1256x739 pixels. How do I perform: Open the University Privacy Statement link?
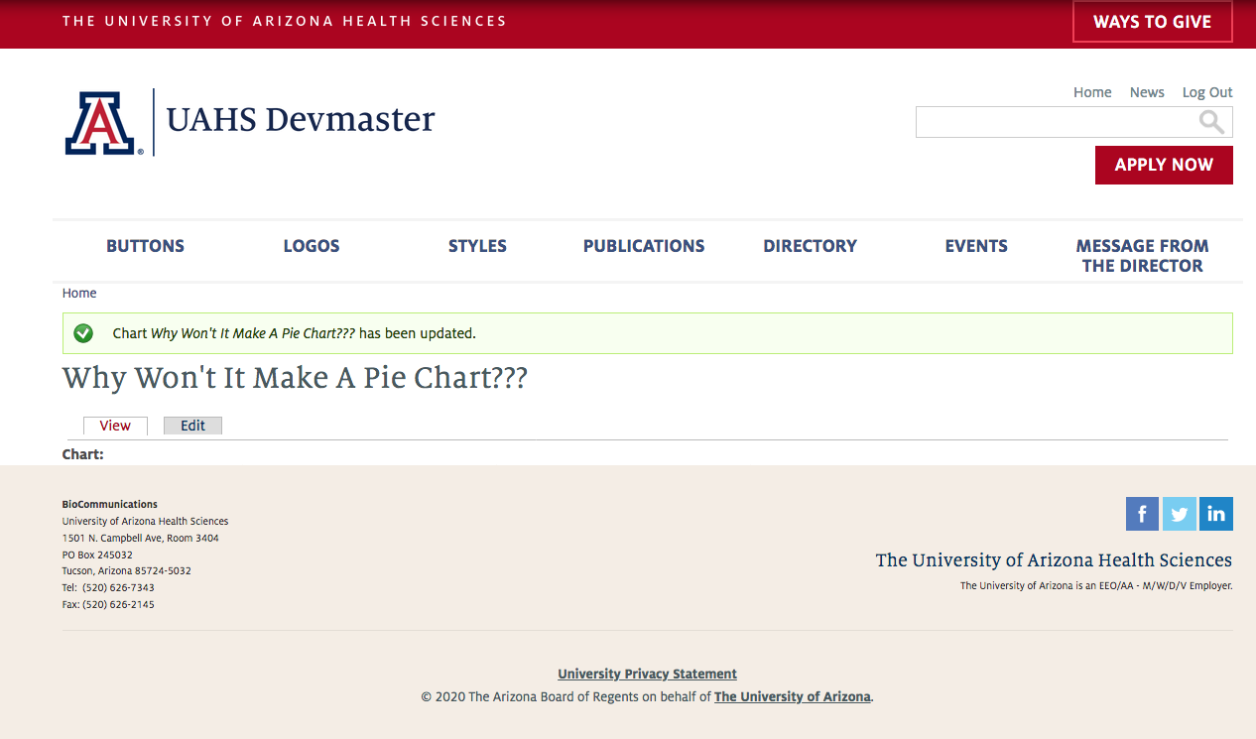pos(647,674)
